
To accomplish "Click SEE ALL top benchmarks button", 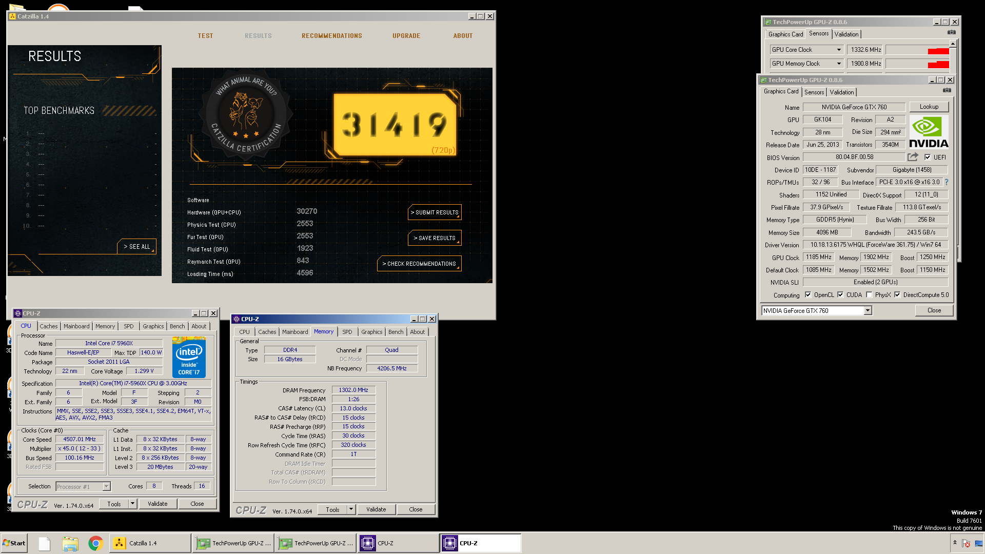I will [x=136, y=247].
